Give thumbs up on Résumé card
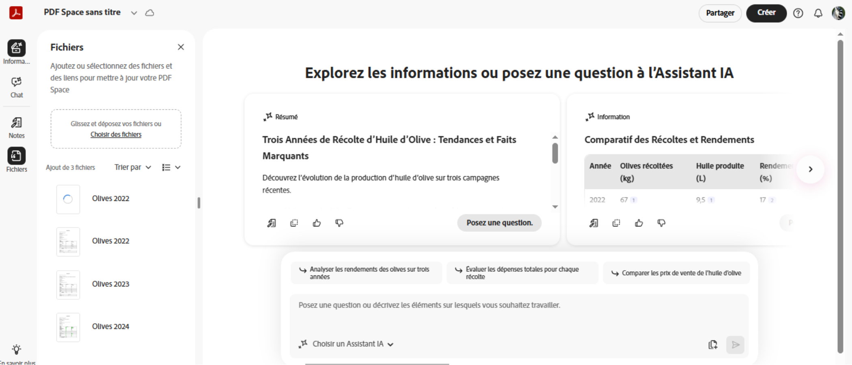The image size is (852, 365). (317, 223)
